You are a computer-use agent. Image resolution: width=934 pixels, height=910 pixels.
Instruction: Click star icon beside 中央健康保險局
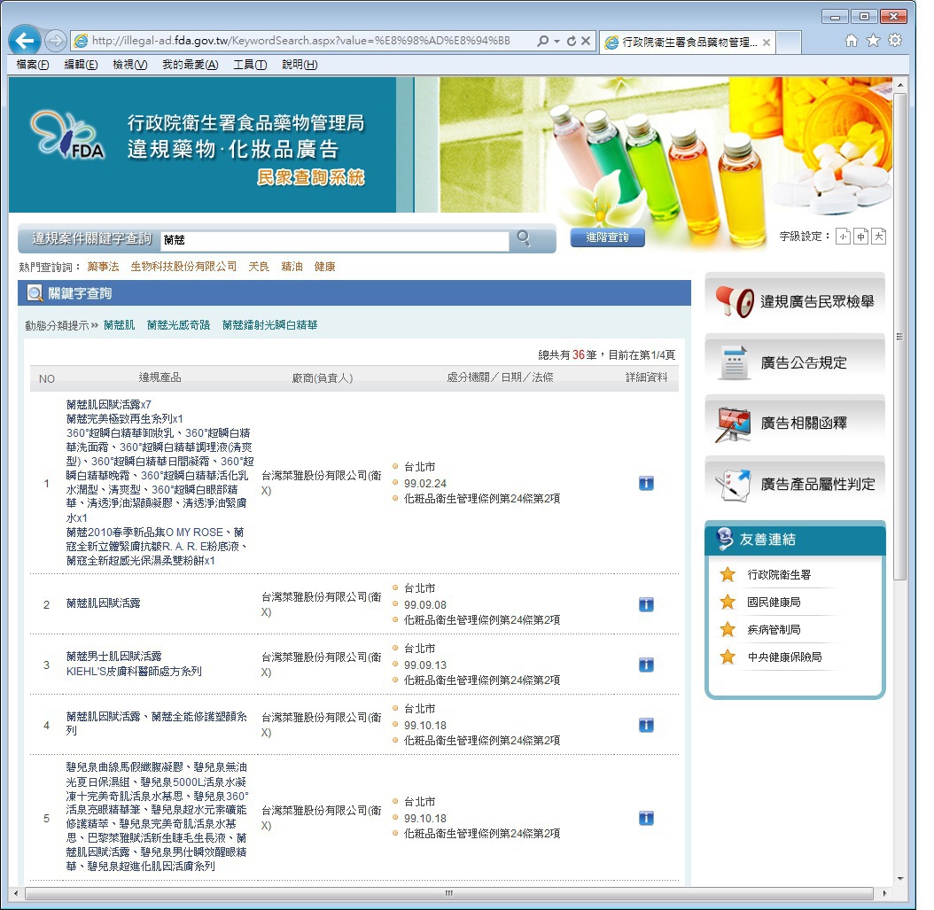pyautogui.click(x=728, y=657)
